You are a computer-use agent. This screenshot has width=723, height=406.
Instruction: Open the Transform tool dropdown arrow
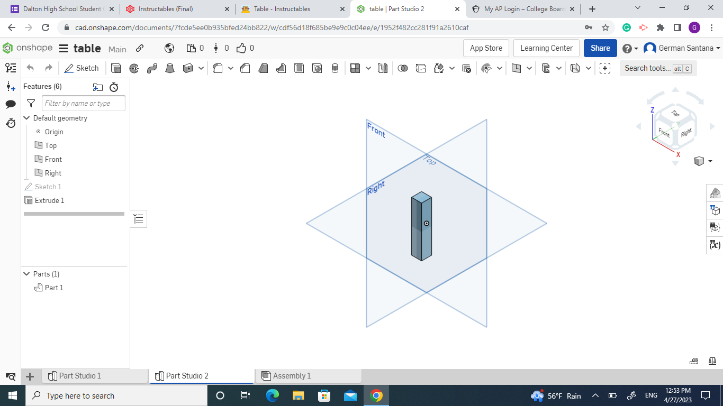tap(451, 68)
